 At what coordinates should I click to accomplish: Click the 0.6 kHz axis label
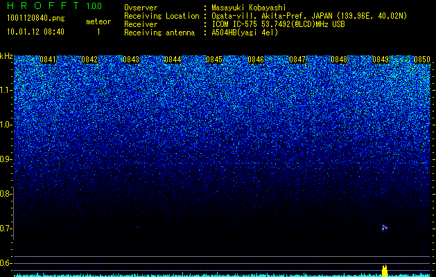click(x=6, y=263)
